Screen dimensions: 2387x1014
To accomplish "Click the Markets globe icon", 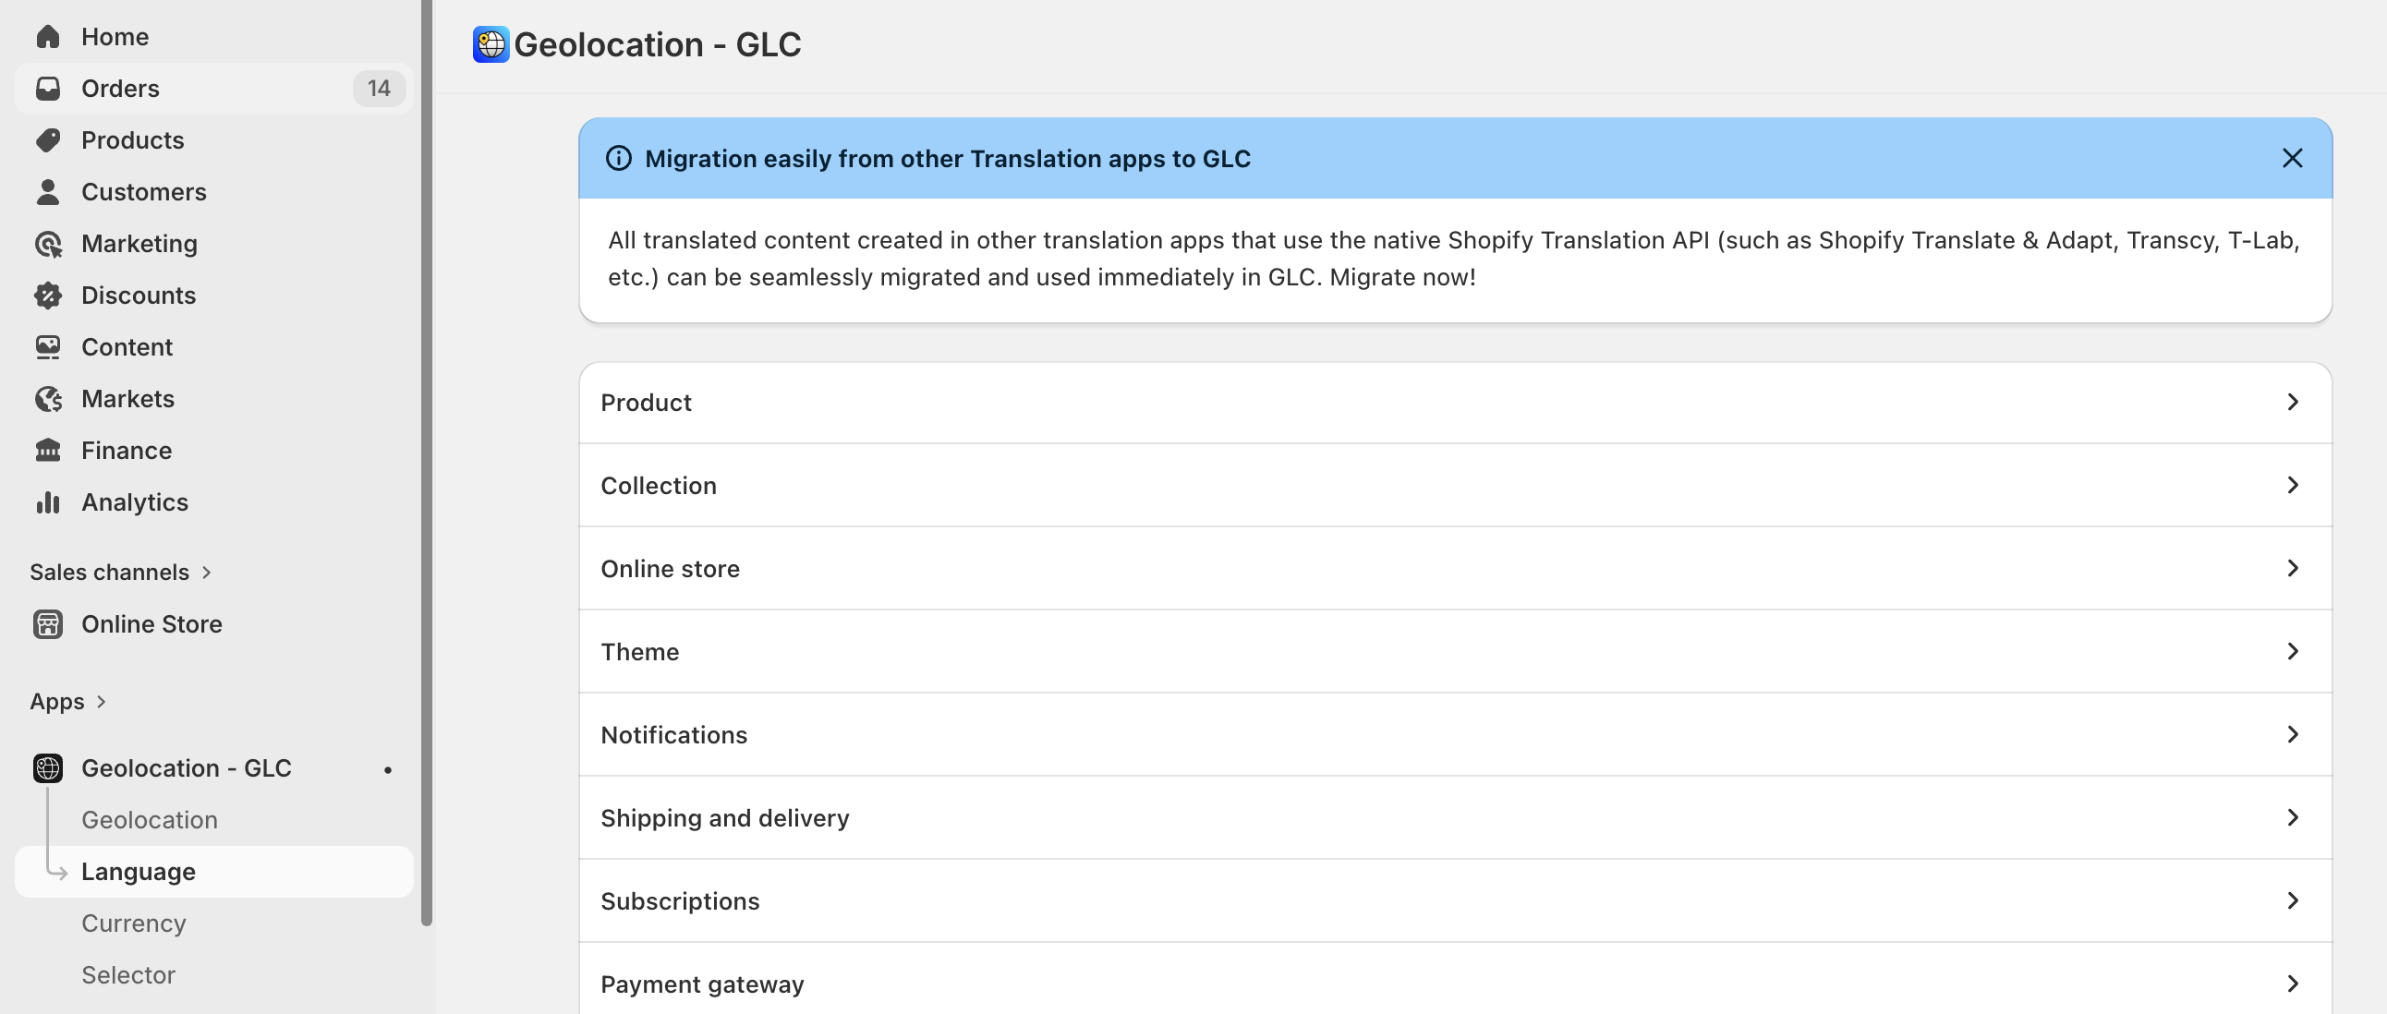I will tap(48, 399).
